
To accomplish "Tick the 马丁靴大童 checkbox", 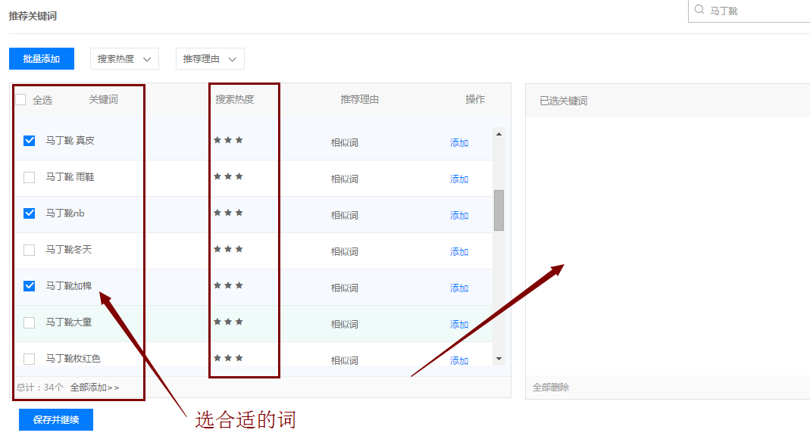I will point(30,322).
